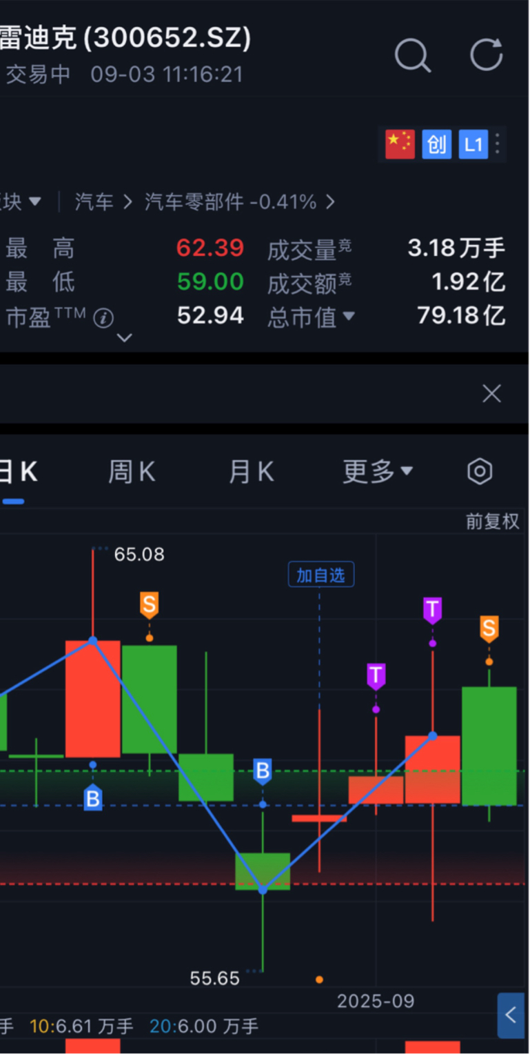The width and height of the screenshot is (530, 1054).
Task: Tap the rightmost orange S signal marker
Action: (489, 629)
